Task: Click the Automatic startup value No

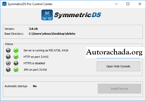Action: pos(35,86)
